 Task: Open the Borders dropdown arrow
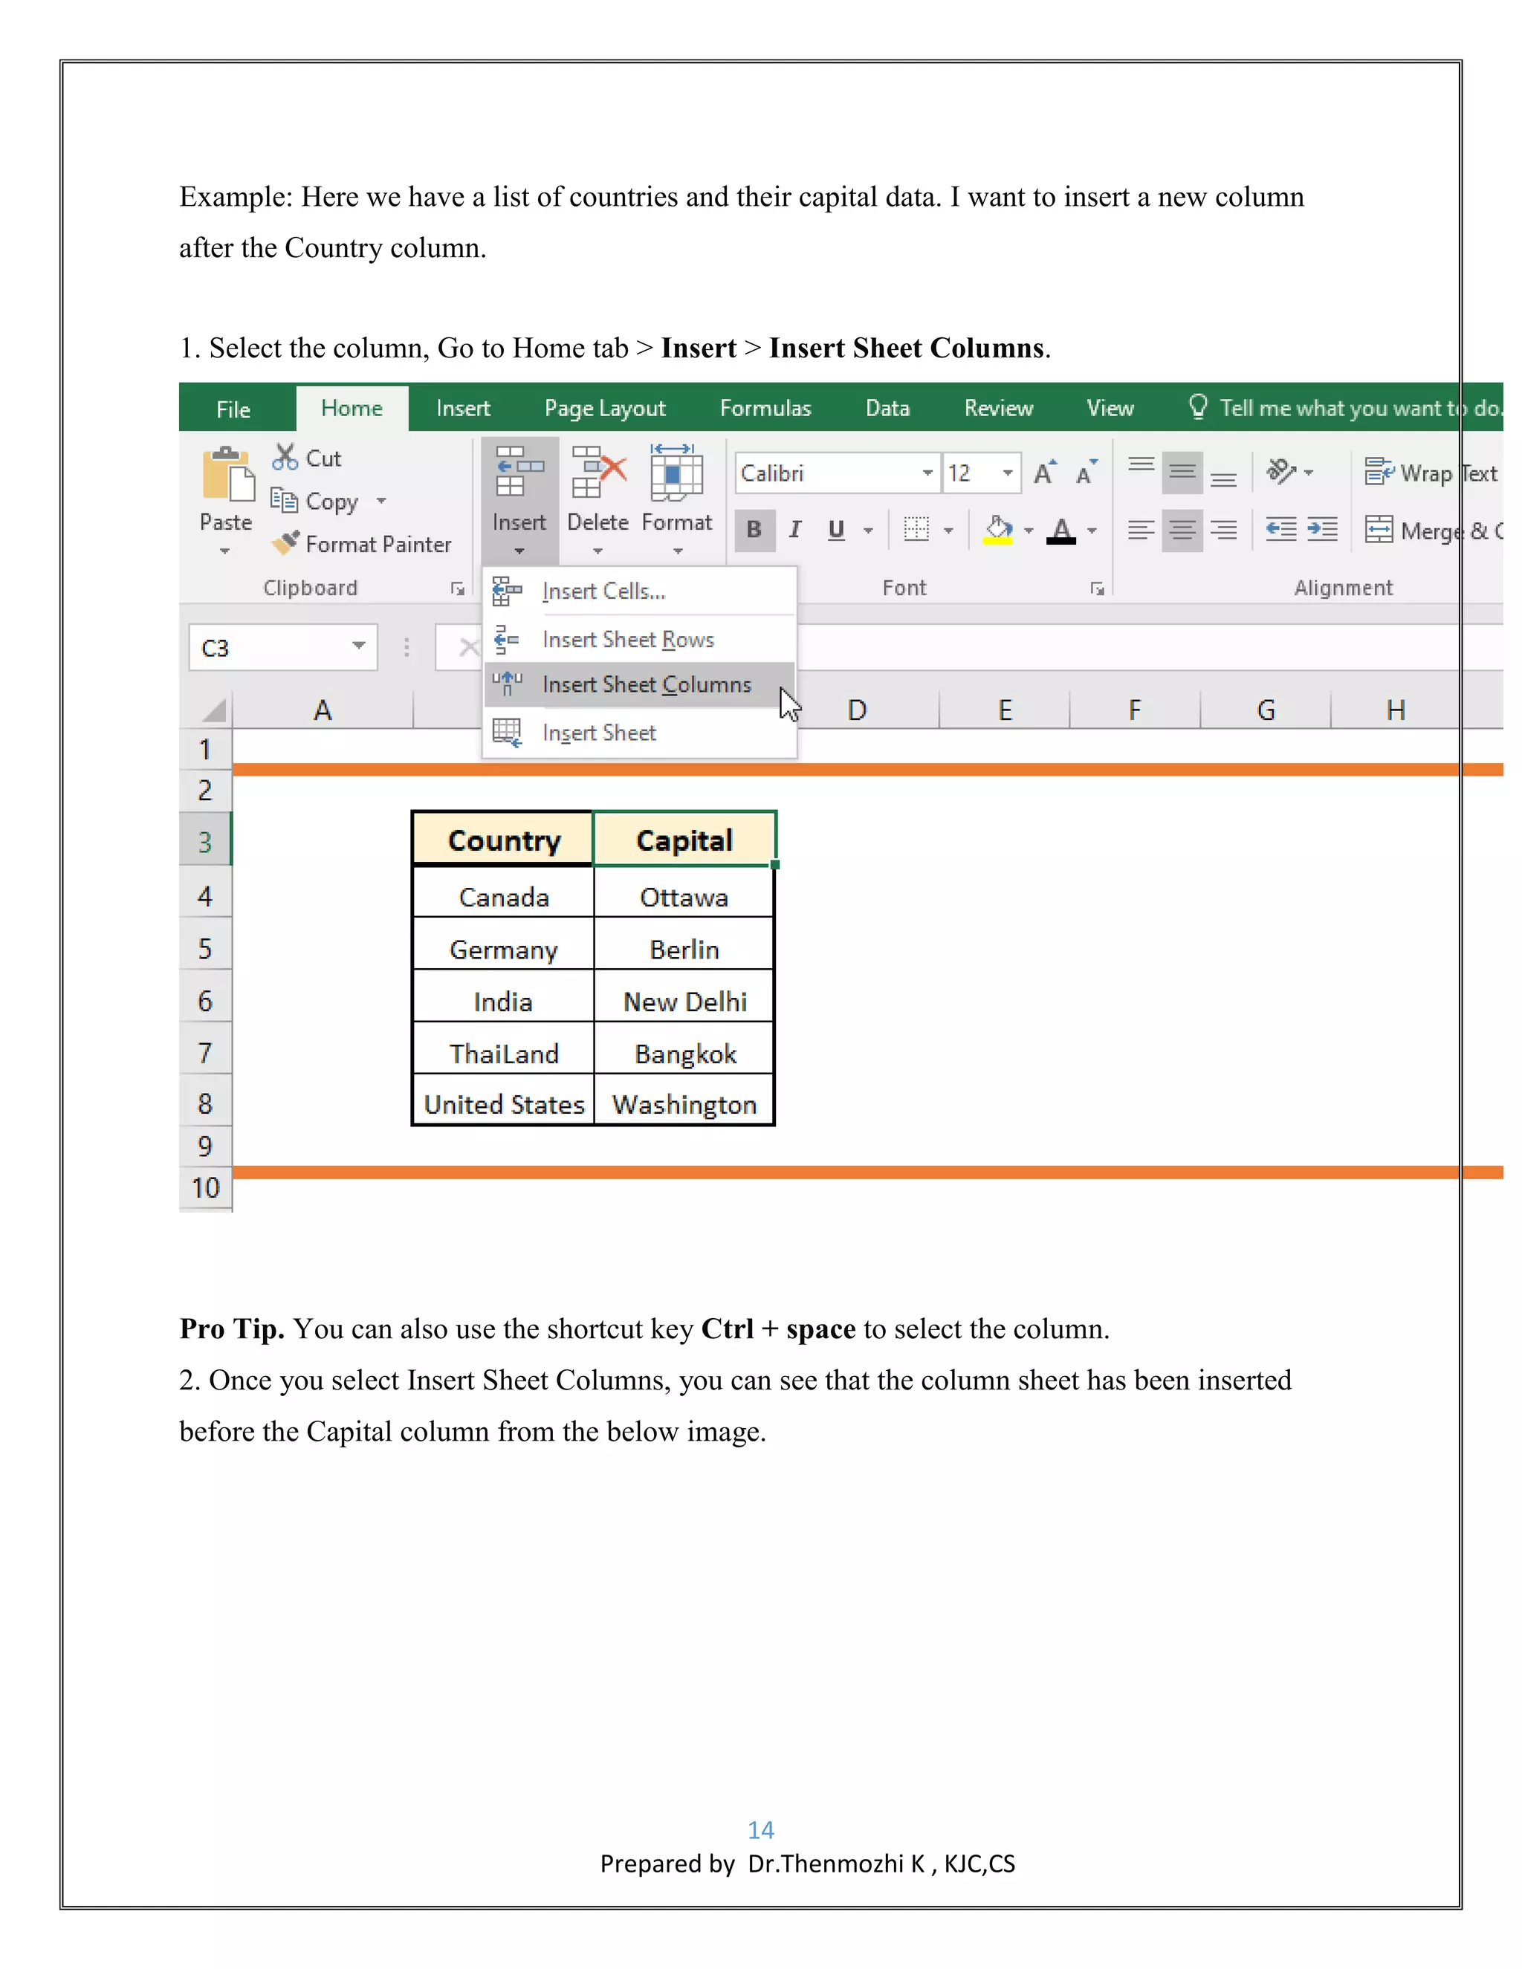[x=948, y=530]
